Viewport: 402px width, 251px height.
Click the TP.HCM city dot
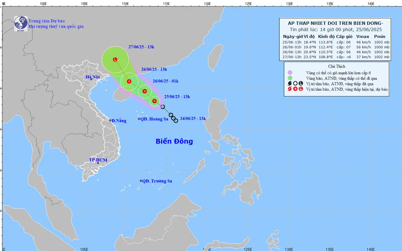tap(98, 163)
